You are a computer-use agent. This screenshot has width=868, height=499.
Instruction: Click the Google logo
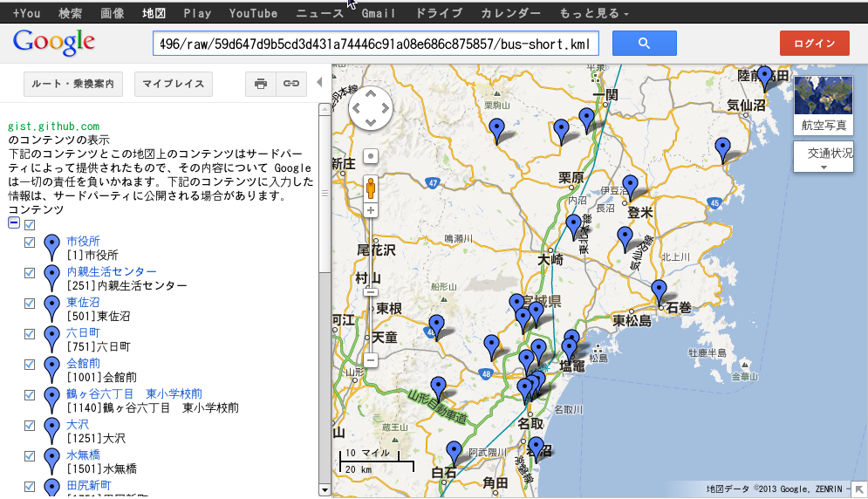54,43
